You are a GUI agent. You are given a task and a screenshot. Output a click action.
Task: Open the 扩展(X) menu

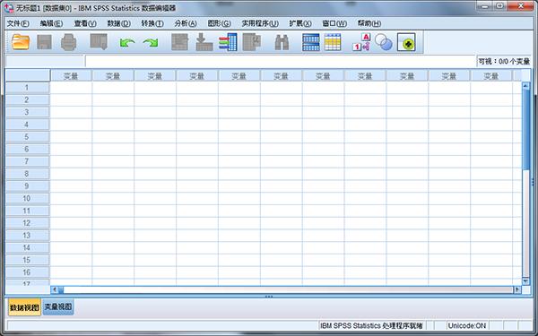pyautogui.click(x=300, y=23)
